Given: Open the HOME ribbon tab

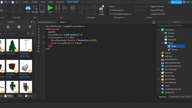Looking at the screenshot, I should click(x=25, y=2).
